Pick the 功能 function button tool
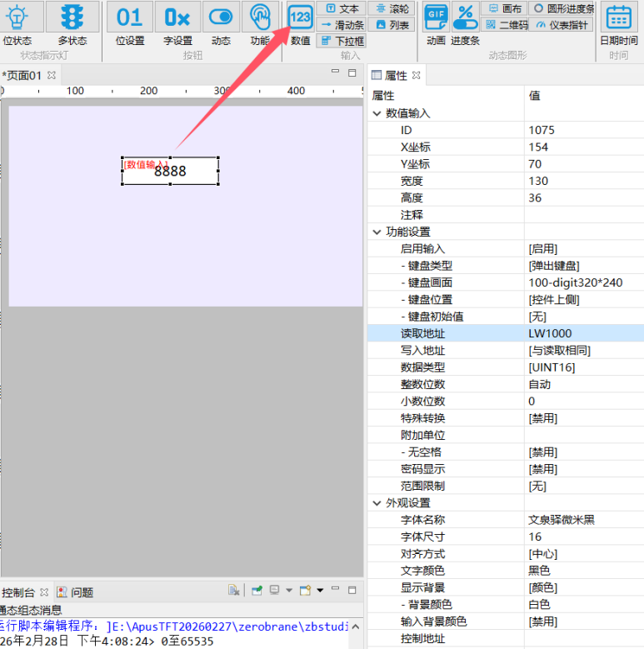The width and height of the screenshot is (644, 649). (x=260, y=22)
